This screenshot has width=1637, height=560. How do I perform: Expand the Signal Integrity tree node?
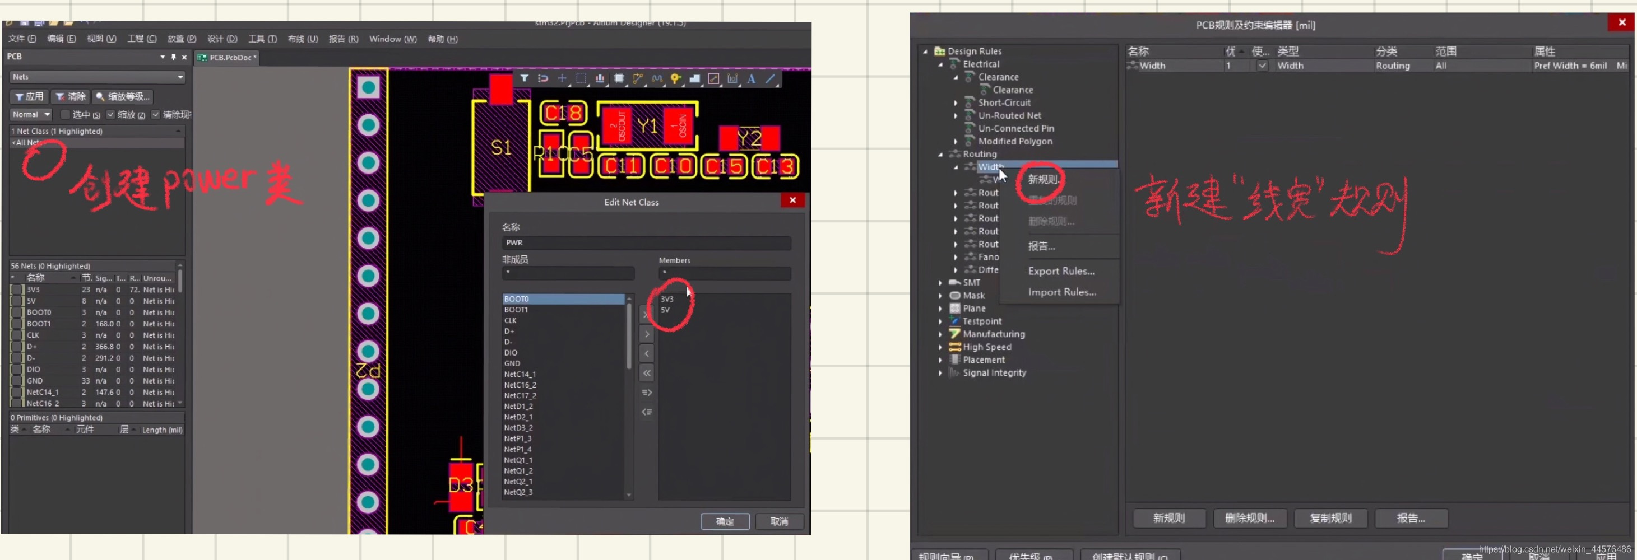[940, 374]
